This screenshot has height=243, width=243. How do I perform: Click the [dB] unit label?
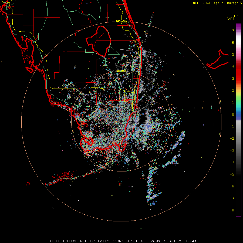231,19
